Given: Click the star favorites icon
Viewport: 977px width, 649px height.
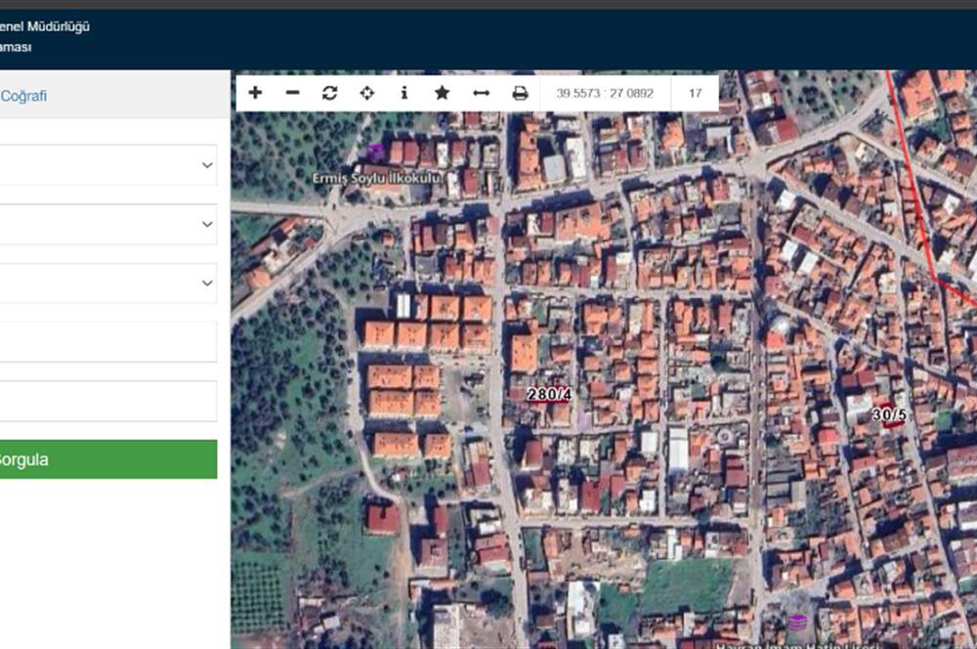Looking at the screenshot, I should click(x=442, y=93).
